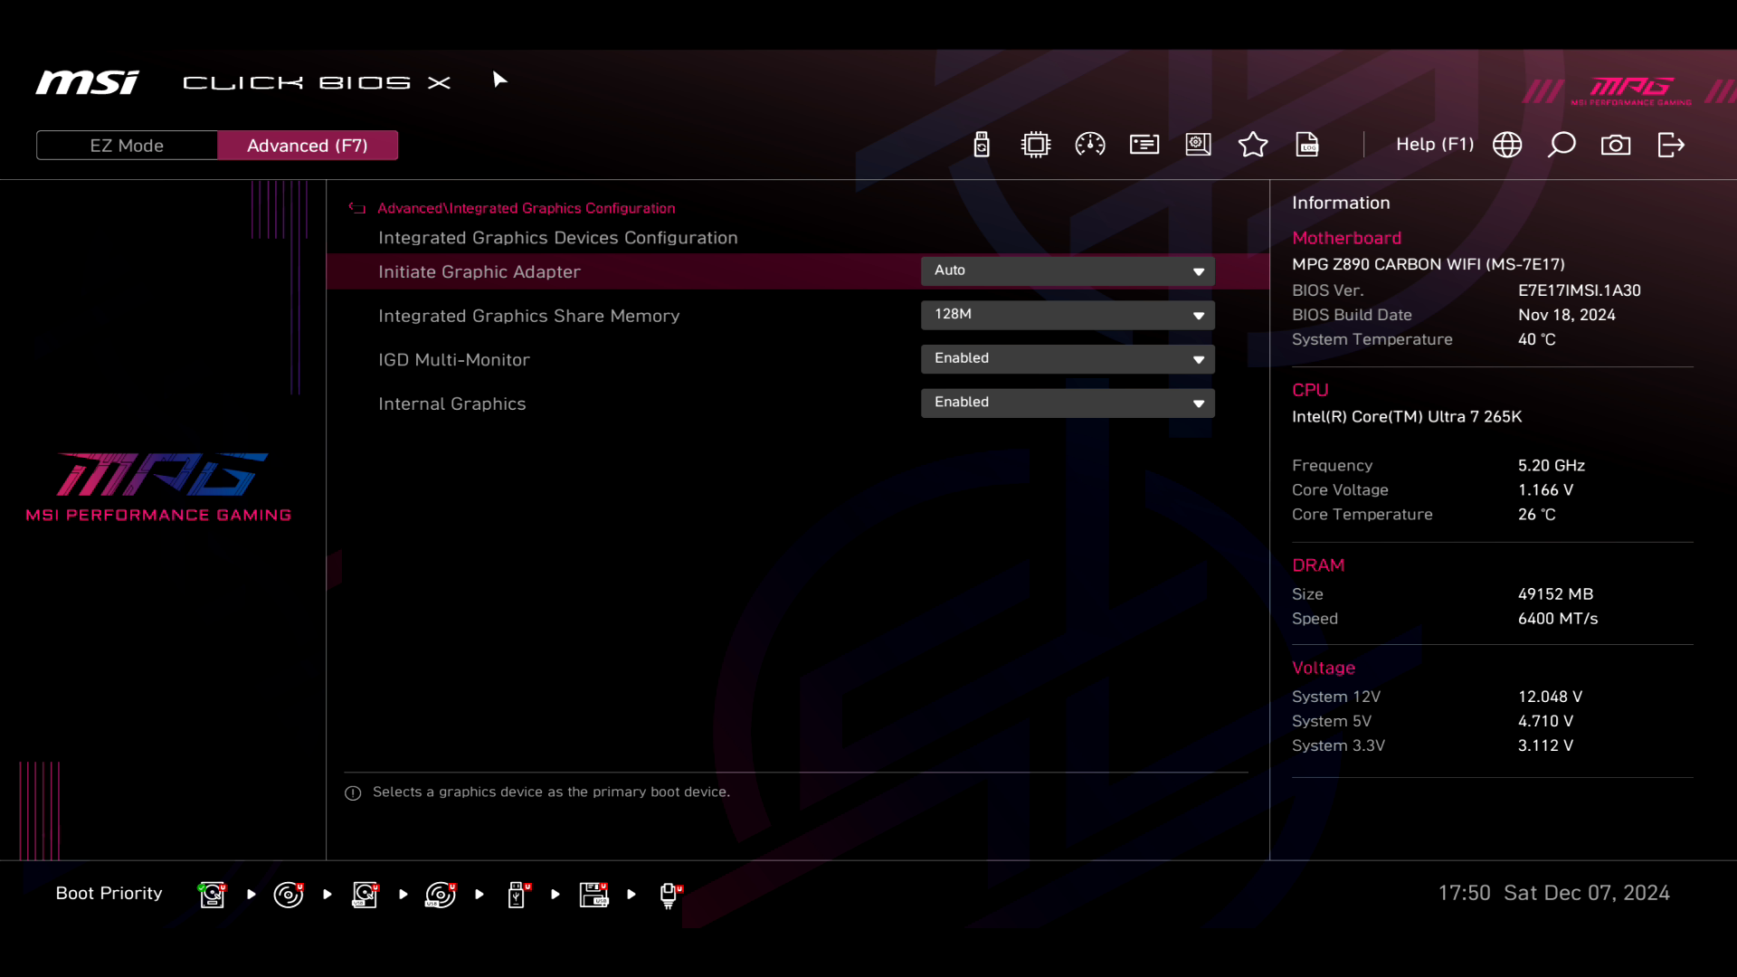Click the exit door arrow icon
Screen dimensions: 1737x977
pos(1671,145)
